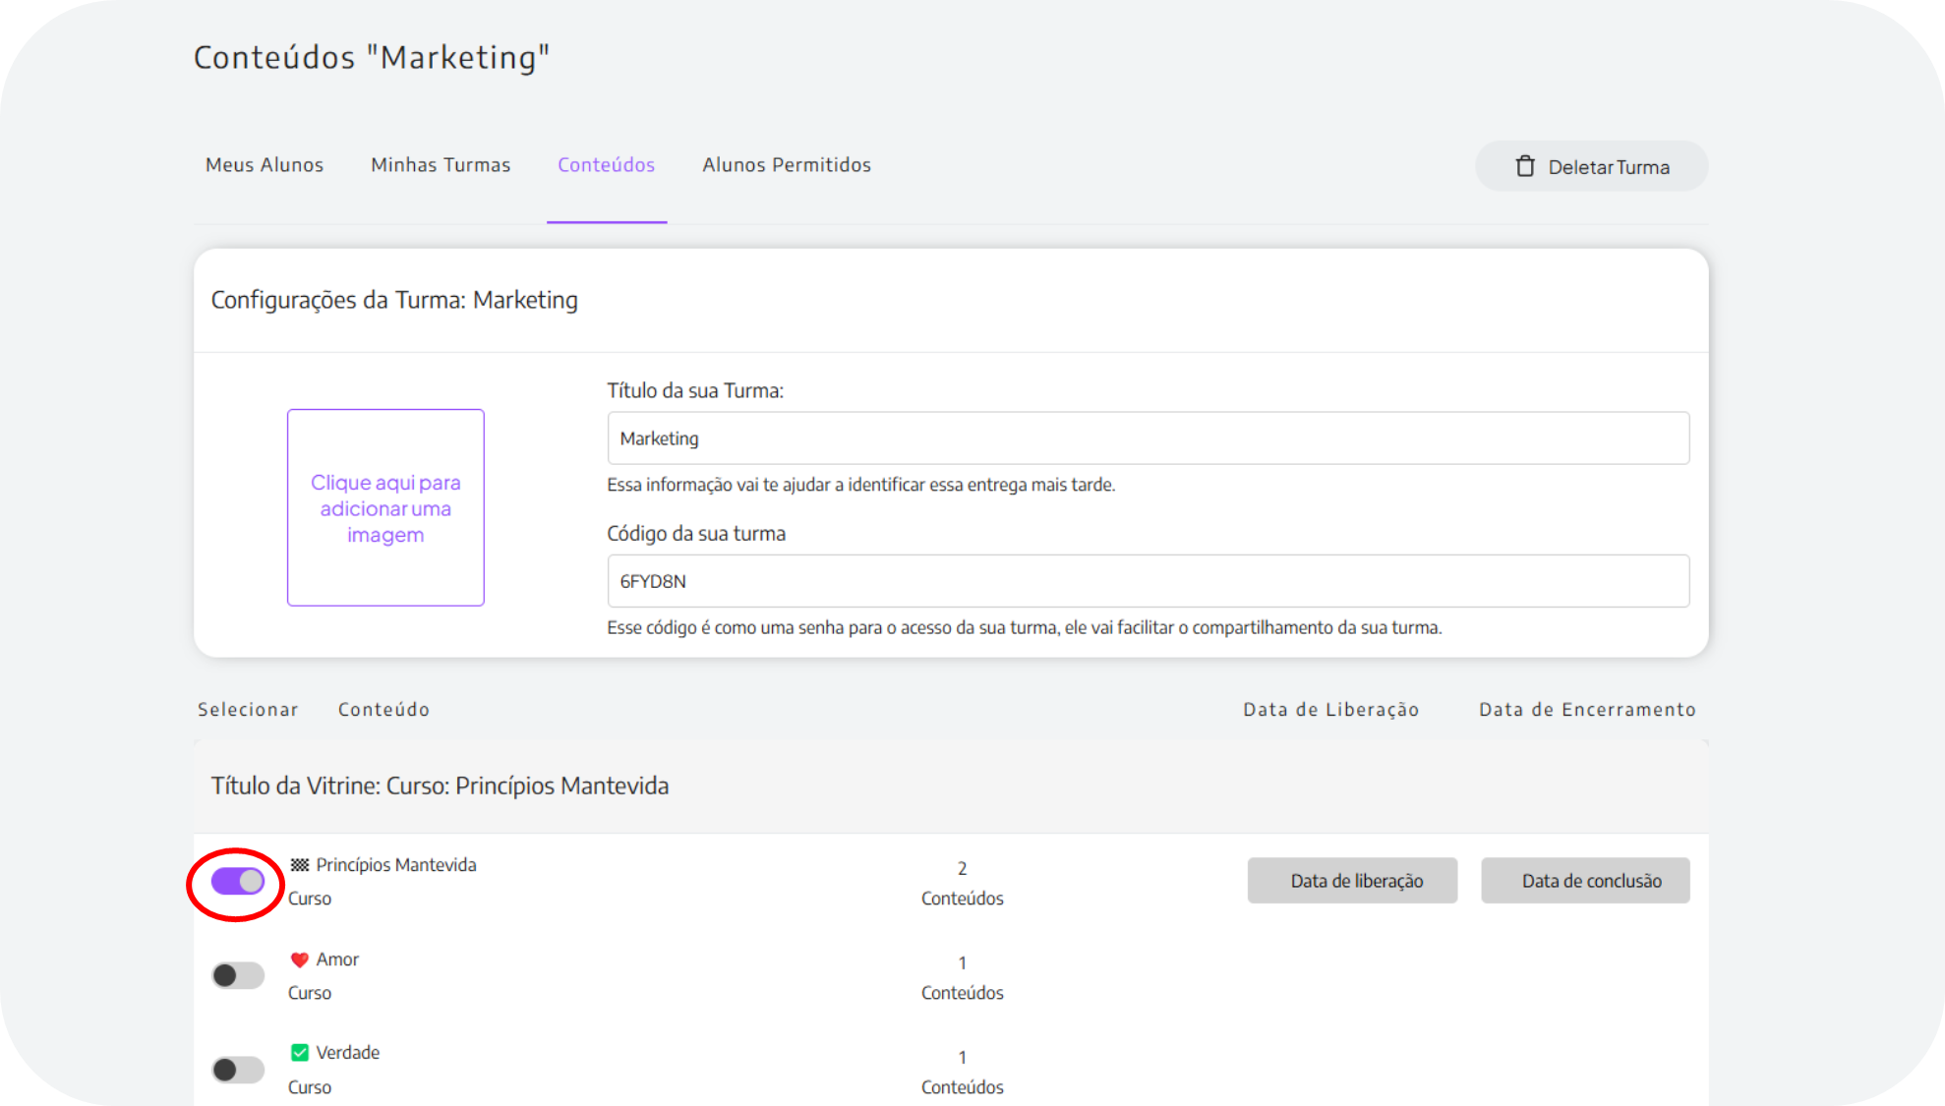Click the trash icon in Deletar Turma
The height and width of the screenshot is (1106, 1945).
click(x=1524, y=166)
